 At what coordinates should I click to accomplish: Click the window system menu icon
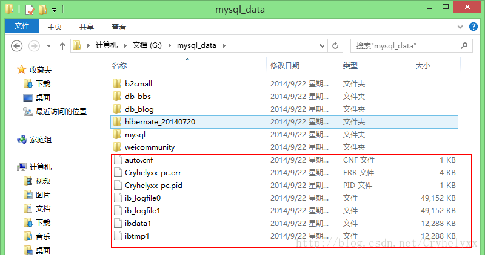10,9
